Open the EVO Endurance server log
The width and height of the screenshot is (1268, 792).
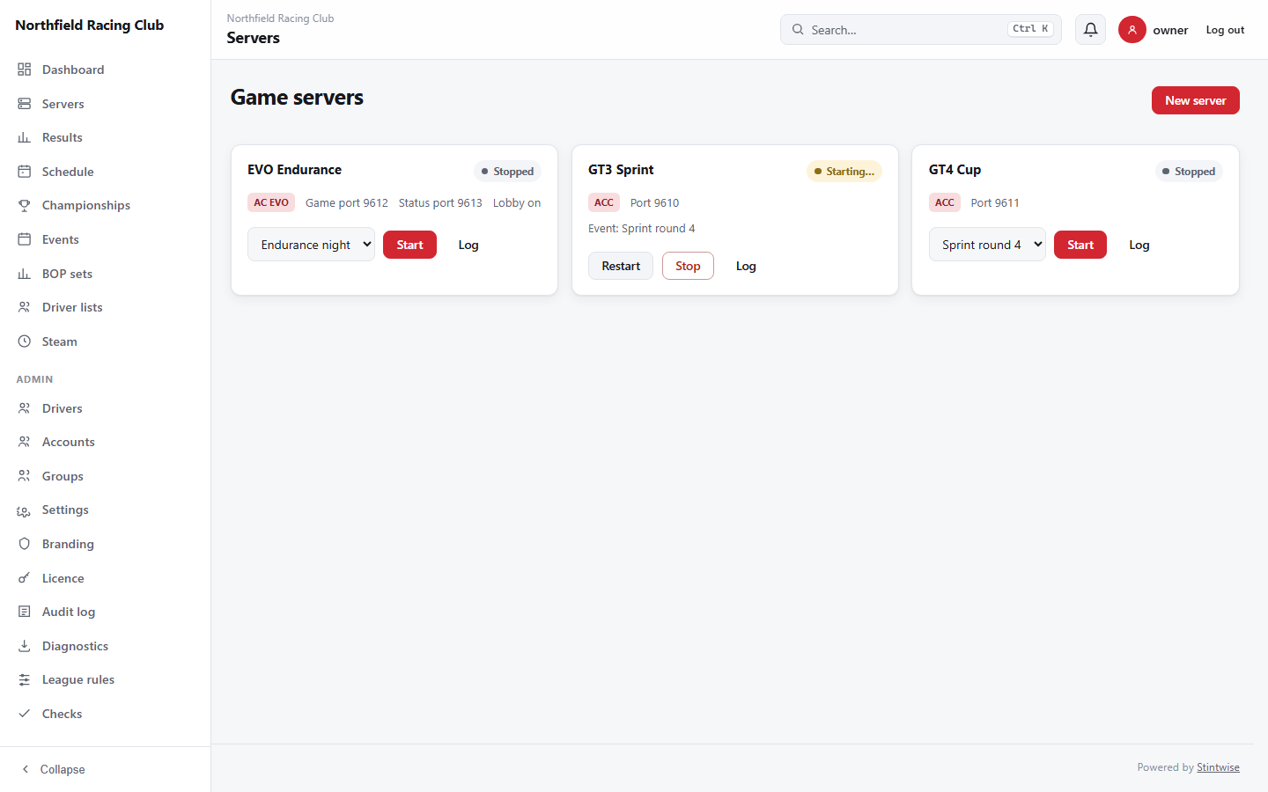(x=468, y=245)
